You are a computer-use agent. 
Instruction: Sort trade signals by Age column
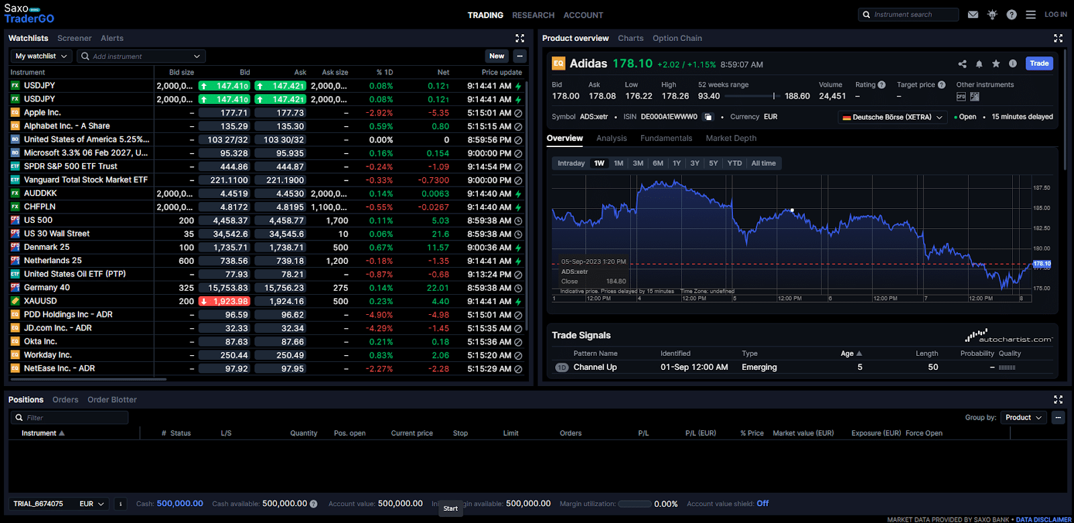(x=851, y=354)
